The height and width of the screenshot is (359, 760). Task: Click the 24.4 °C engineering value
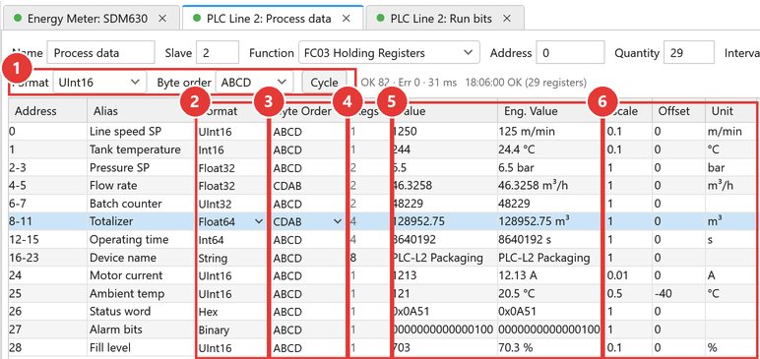tap(549, 150)
